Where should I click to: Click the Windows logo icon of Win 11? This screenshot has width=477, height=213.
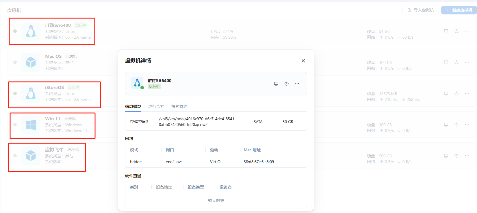(x=31, y=125)
